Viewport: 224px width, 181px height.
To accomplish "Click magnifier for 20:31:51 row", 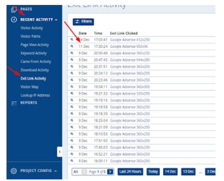I will pyautogui.click(x=72, y=66).
